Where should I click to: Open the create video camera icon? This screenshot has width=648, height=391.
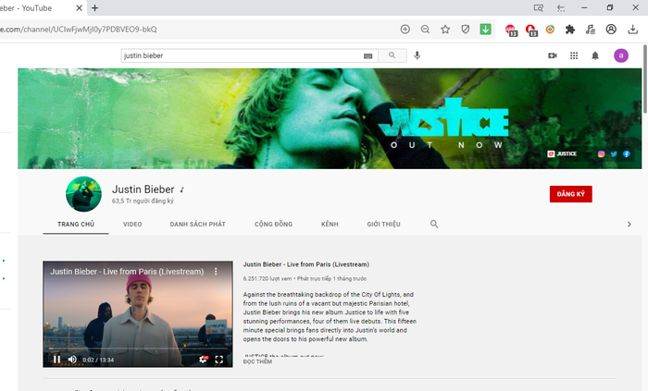(x=553, y=55)
